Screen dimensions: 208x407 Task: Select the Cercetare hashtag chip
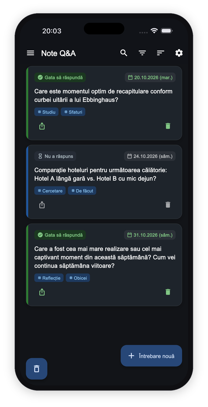50,191
